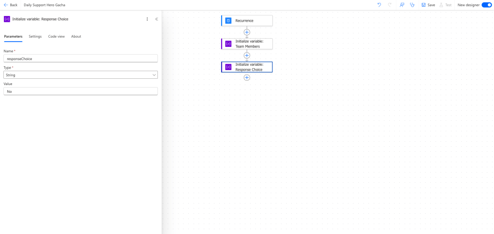Click the Recurrence trigger clock icon
The image size is (494, 234).
(228, 20)
